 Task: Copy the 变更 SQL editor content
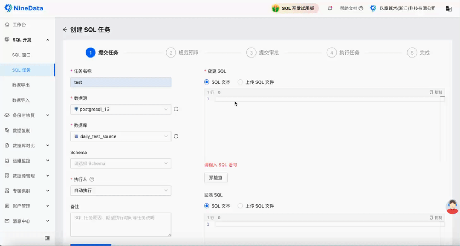[x=436, y=92]
